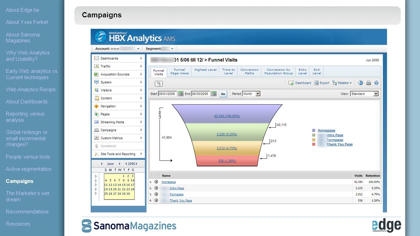Image resolution: width=420 pixels, height=236 pixels.
Task: Click the 536 (1.26%) funnel link
Action: click(227, 161)
